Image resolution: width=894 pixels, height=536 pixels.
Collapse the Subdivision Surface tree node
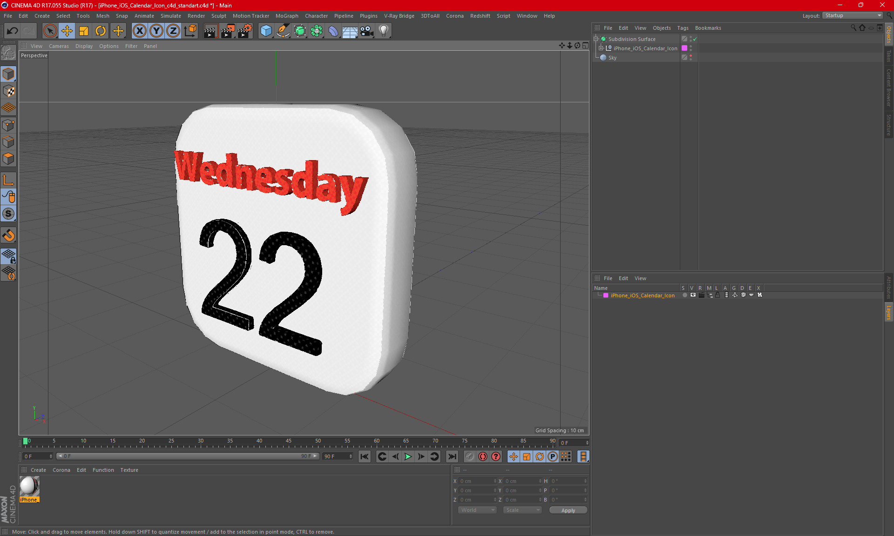[596, 39]
